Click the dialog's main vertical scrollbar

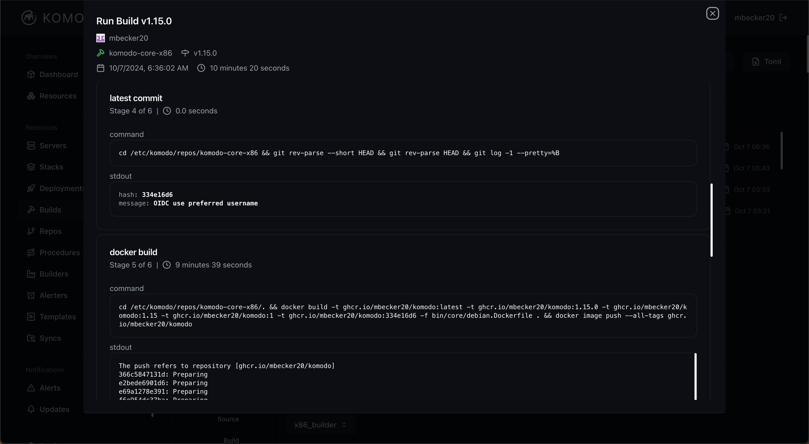pos(711,220)
